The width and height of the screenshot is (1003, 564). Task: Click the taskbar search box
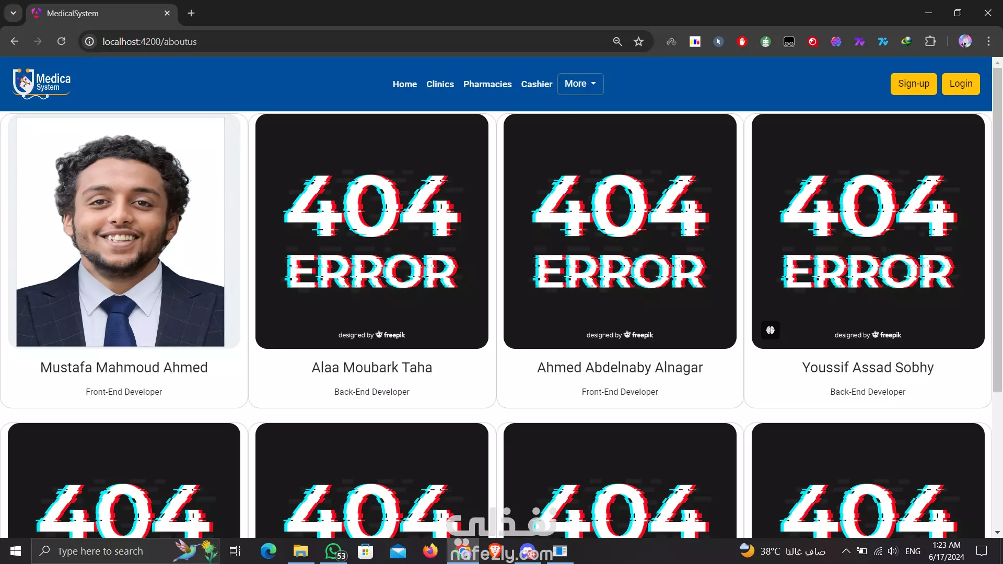125,551
